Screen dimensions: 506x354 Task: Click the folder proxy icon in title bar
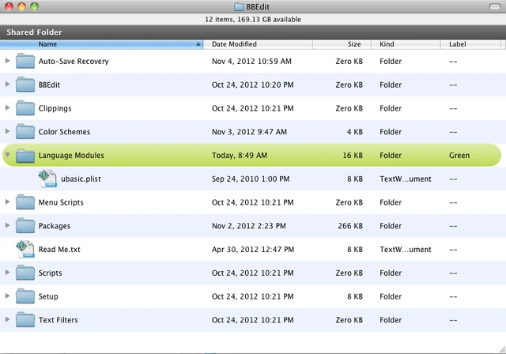click(239, 6)
